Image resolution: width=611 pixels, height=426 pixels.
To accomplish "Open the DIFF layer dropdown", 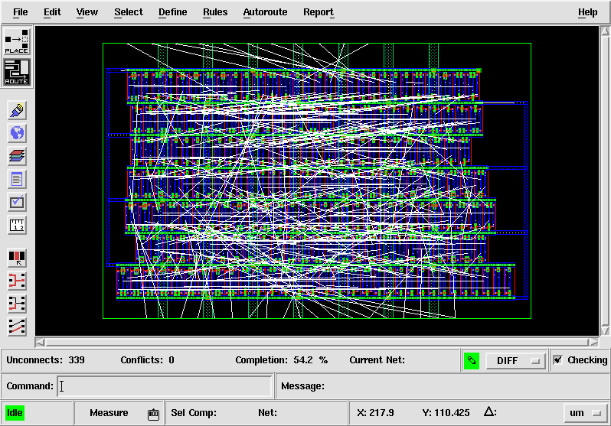I will (x=515, y=360).
